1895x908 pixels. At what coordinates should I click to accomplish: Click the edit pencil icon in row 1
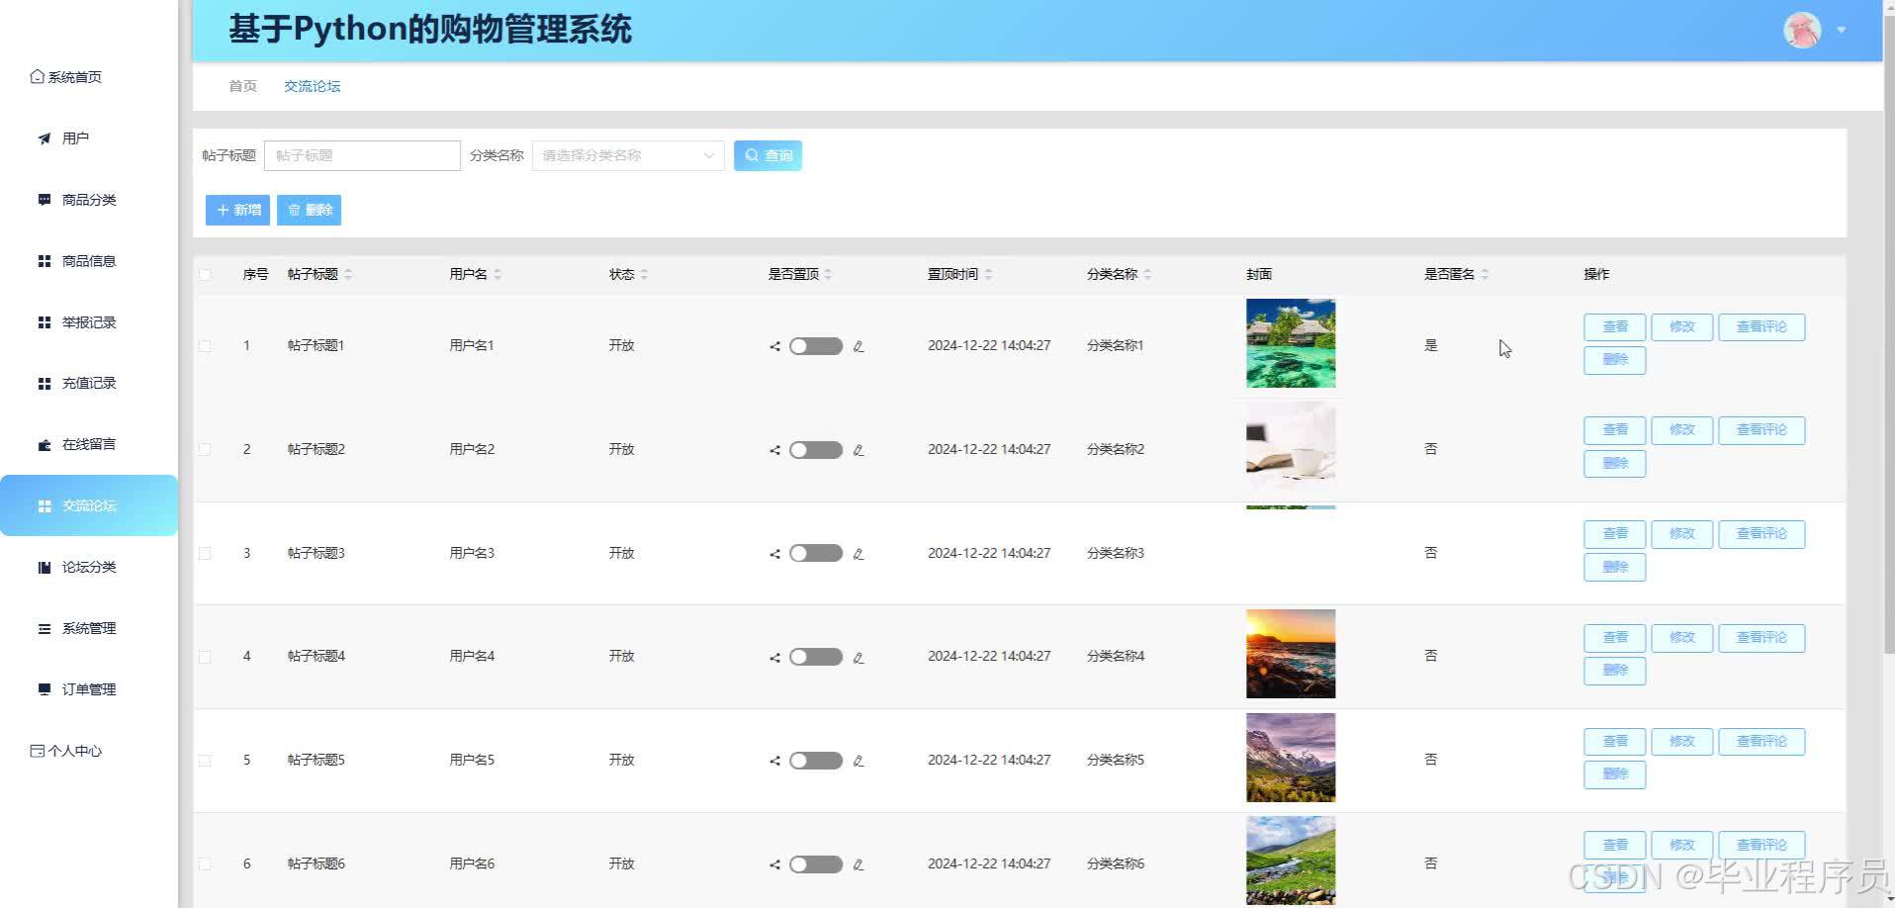pyautogui.click(x=858, y=345)
